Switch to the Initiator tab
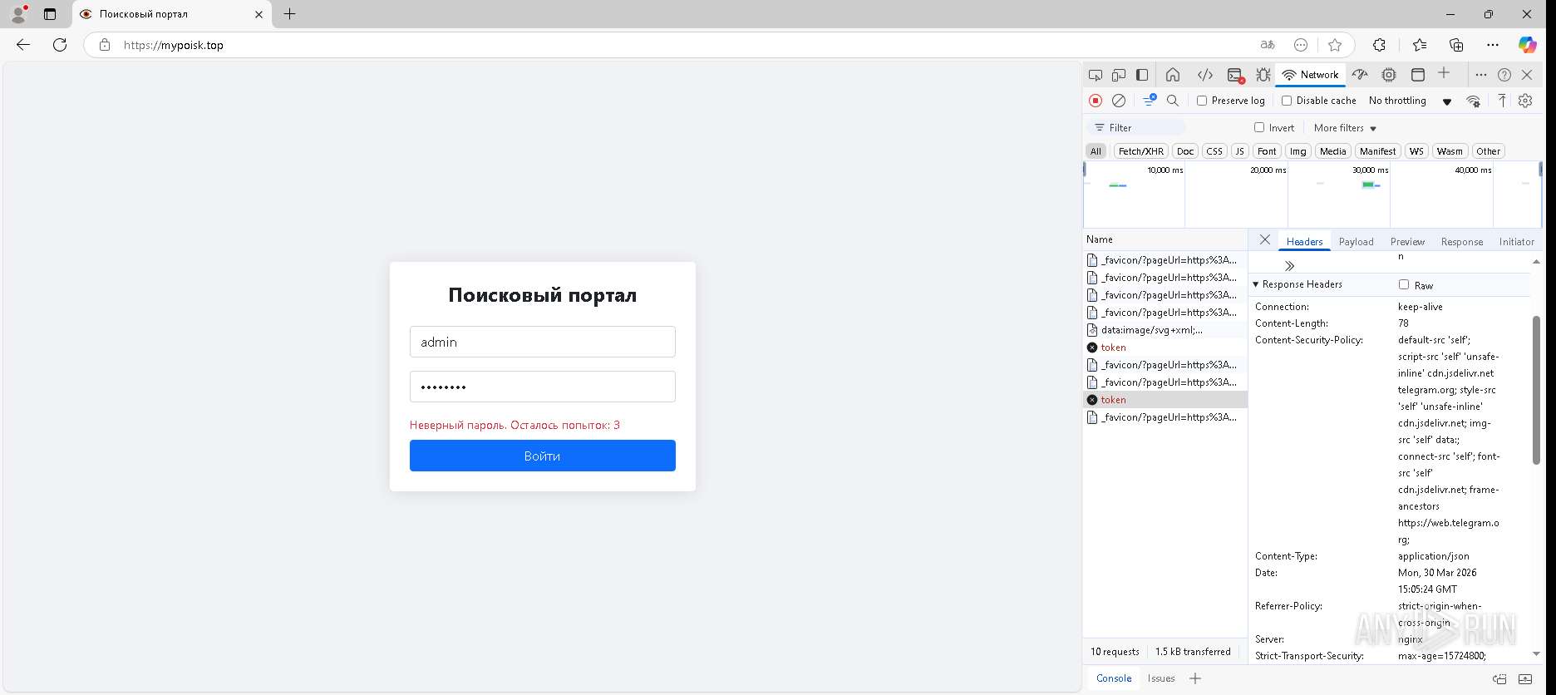 point(1516,241)
